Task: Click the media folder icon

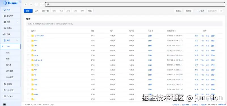Action: point(33,65)
